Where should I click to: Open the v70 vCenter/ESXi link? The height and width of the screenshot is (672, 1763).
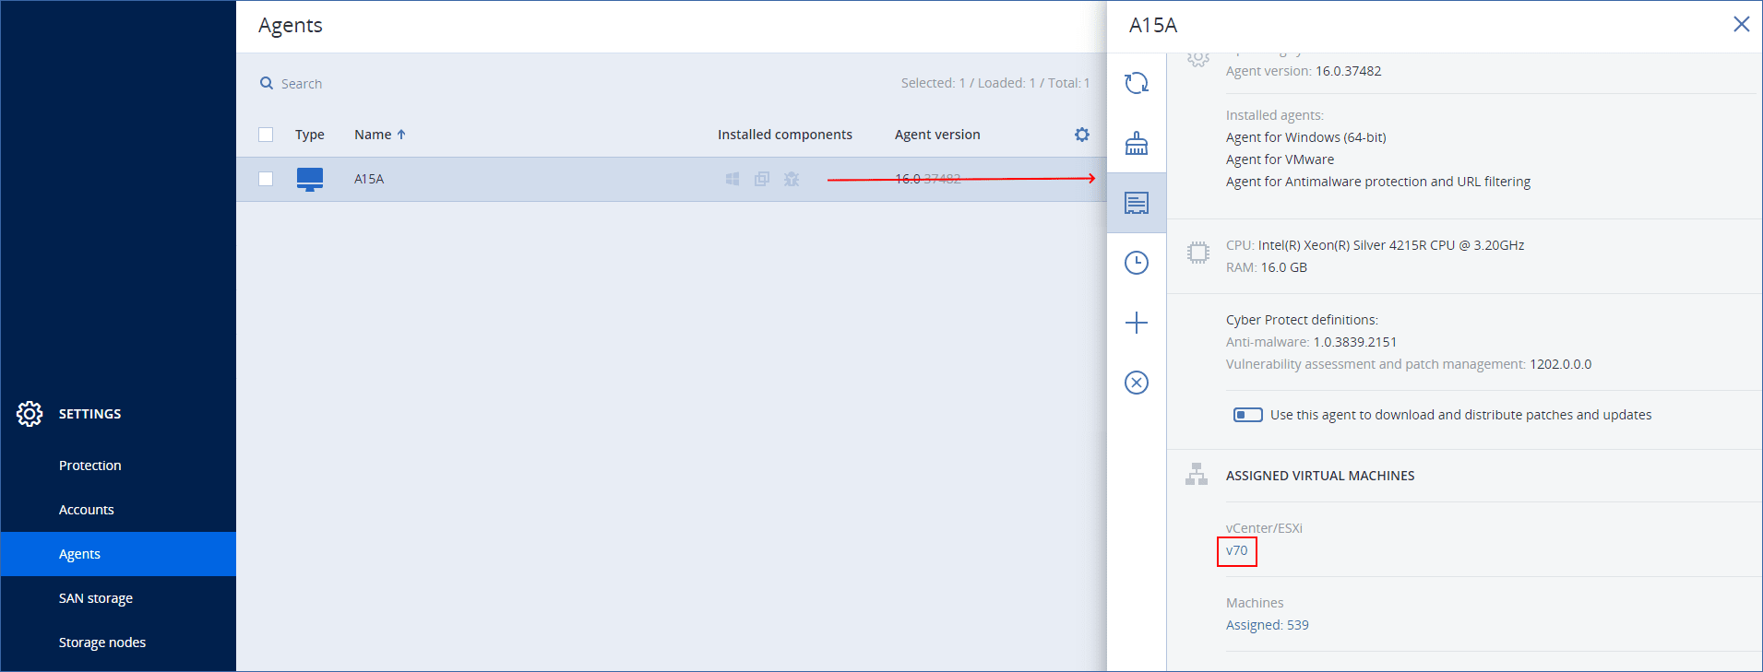1236,550
